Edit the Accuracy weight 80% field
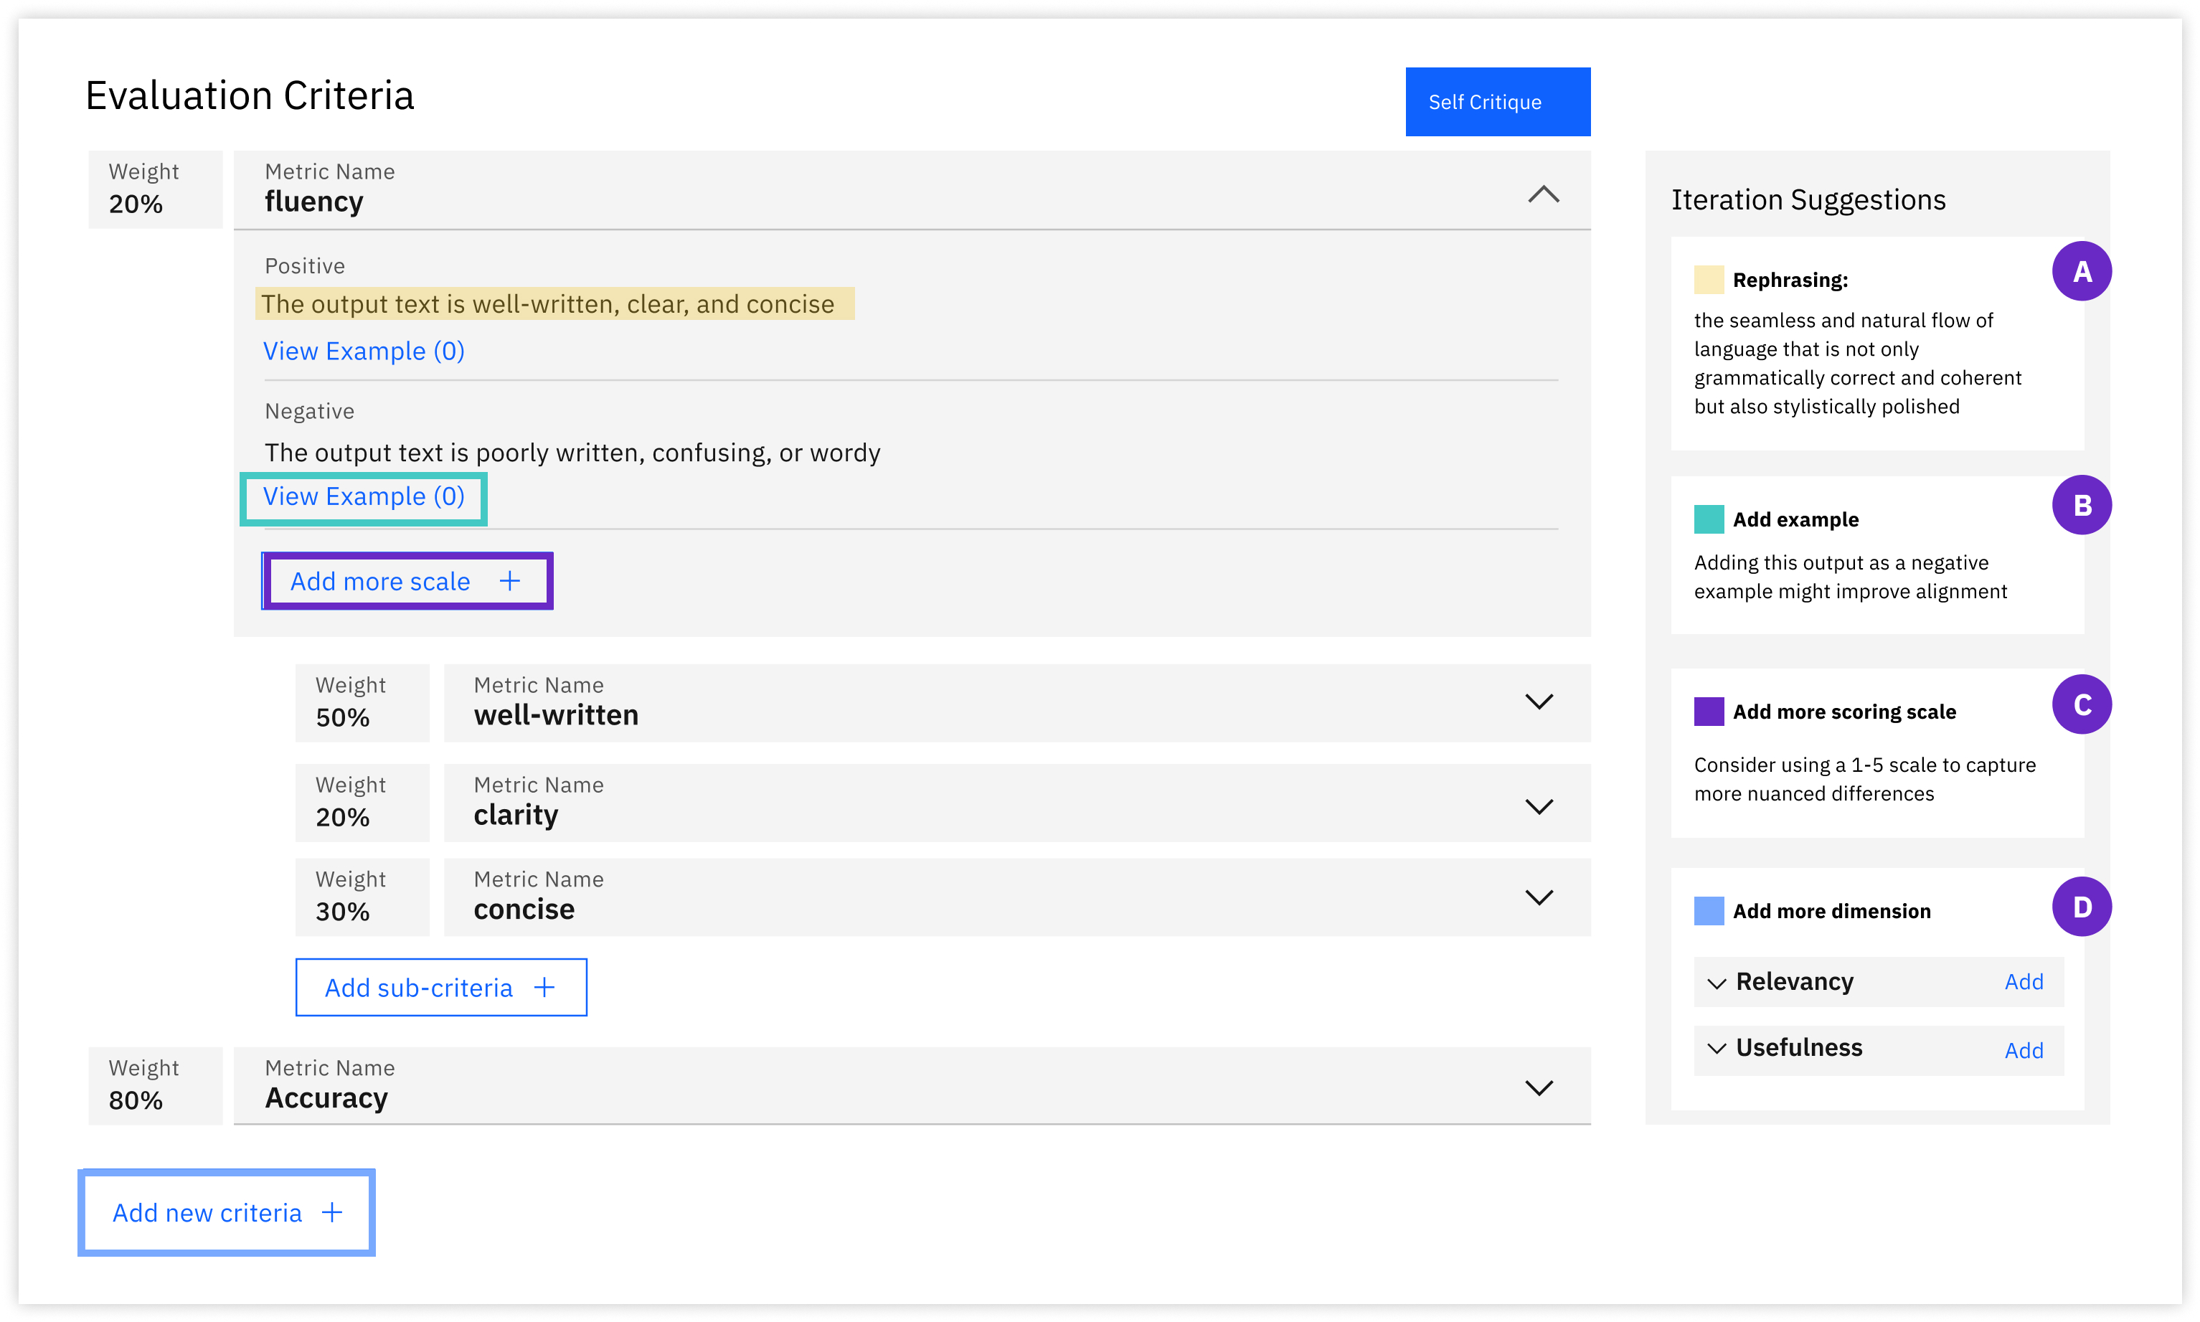This screenshot has height=1322, width=2200. [155, 1085]
